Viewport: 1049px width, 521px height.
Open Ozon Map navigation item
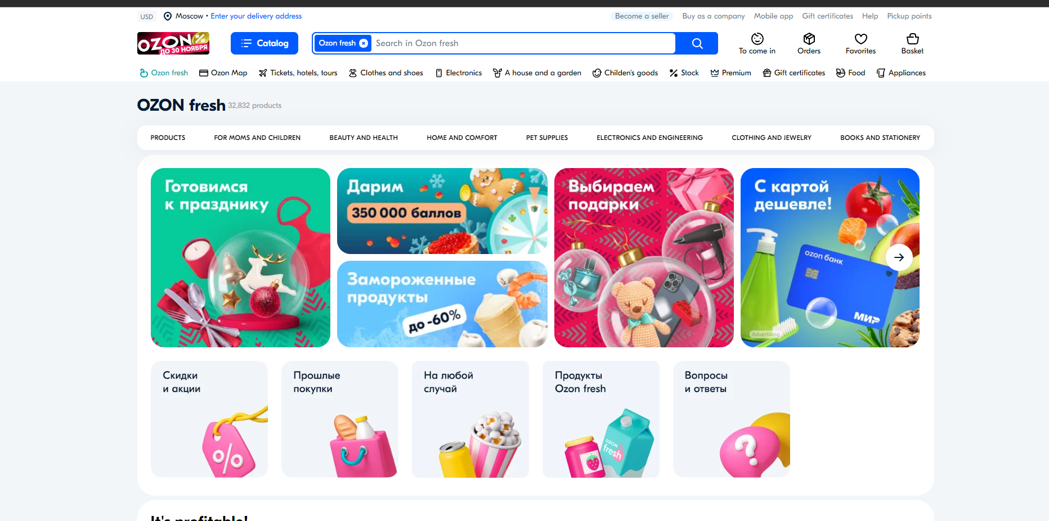click(x=223, y=73)
